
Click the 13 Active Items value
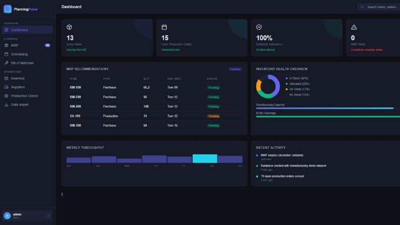[x=70, y=38]
